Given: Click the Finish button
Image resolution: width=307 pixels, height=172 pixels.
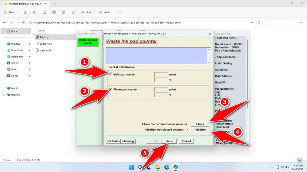Looking at the screenshot, I should (169, 141).
